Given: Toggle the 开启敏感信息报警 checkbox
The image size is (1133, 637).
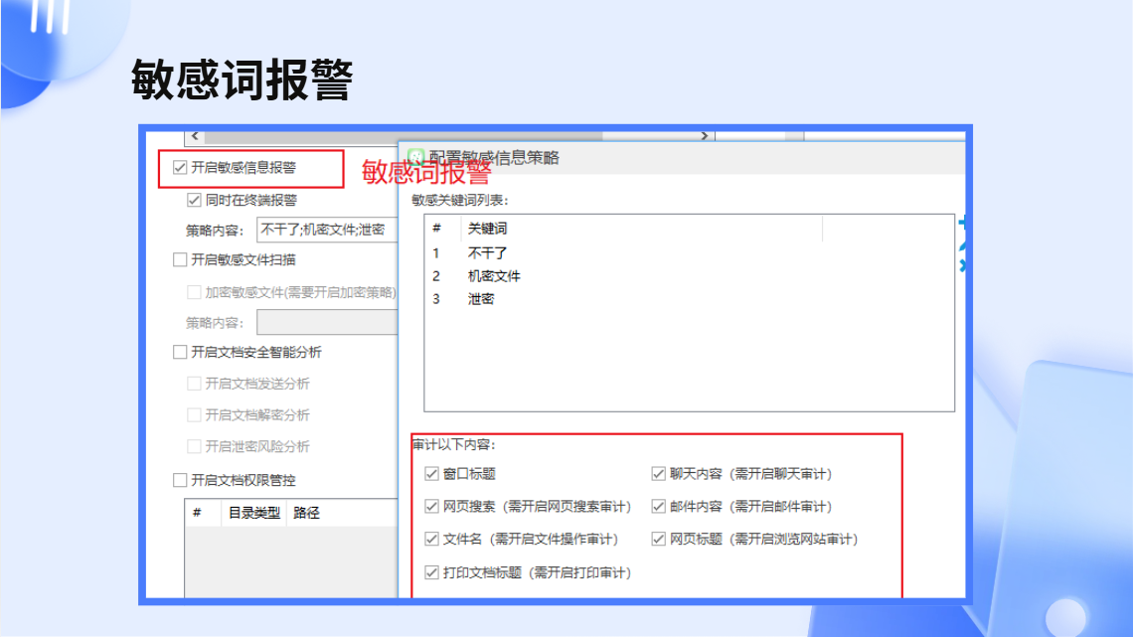Looking at the screenshot, I should pyautogui.click(x=180, y=168).
